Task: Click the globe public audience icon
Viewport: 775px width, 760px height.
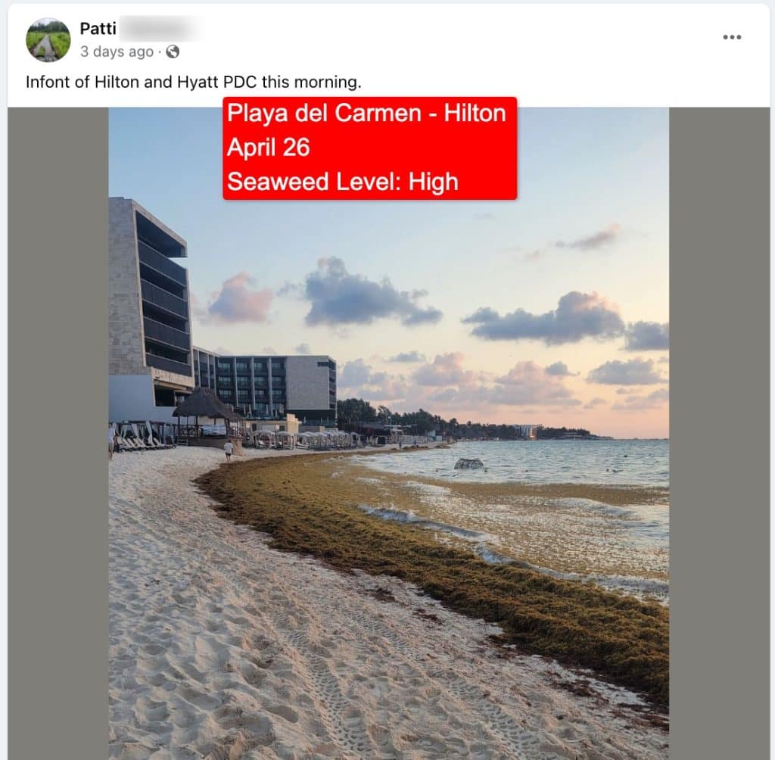Action: pyautogui.click(x=173, y=51)
